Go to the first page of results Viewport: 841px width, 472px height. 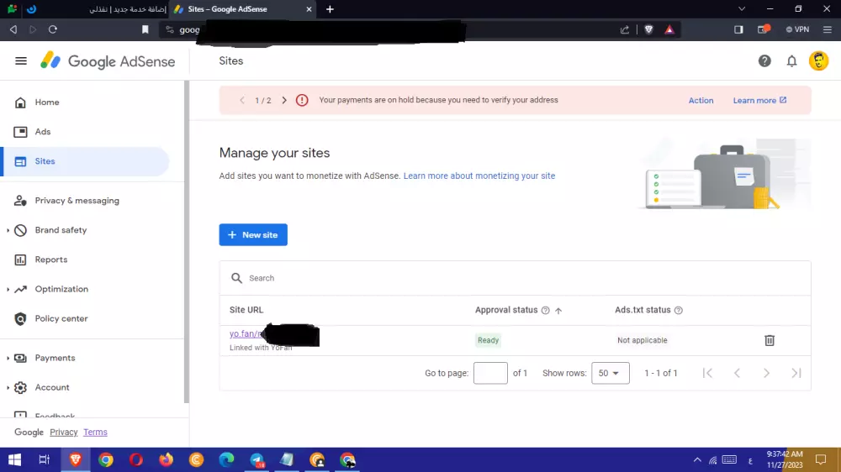click(707, 373)
